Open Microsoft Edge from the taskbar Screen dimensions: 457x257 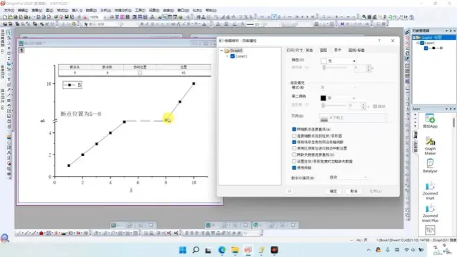point(222,250)
